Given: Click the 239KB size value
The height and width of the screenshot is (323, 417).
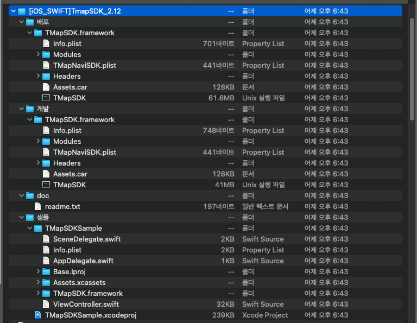Looking at the screenshot, I should click(223, 315).
